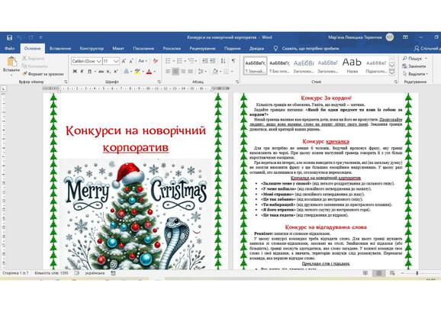441x312 pixels.
Task: Apply yellow text highlight color
Action: coord(137,72)
